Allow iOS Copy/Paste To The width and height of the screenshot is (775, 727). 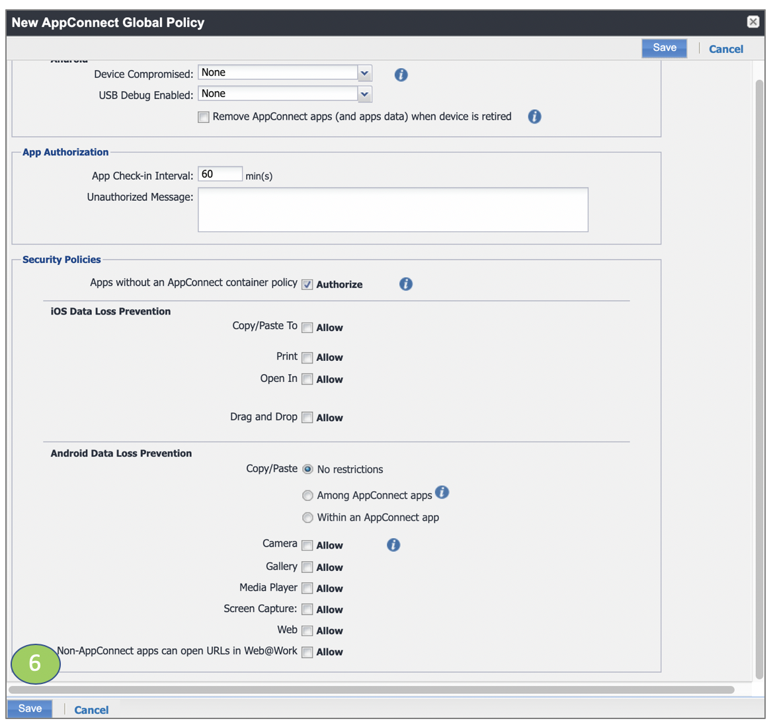click(x=307, y=328)
